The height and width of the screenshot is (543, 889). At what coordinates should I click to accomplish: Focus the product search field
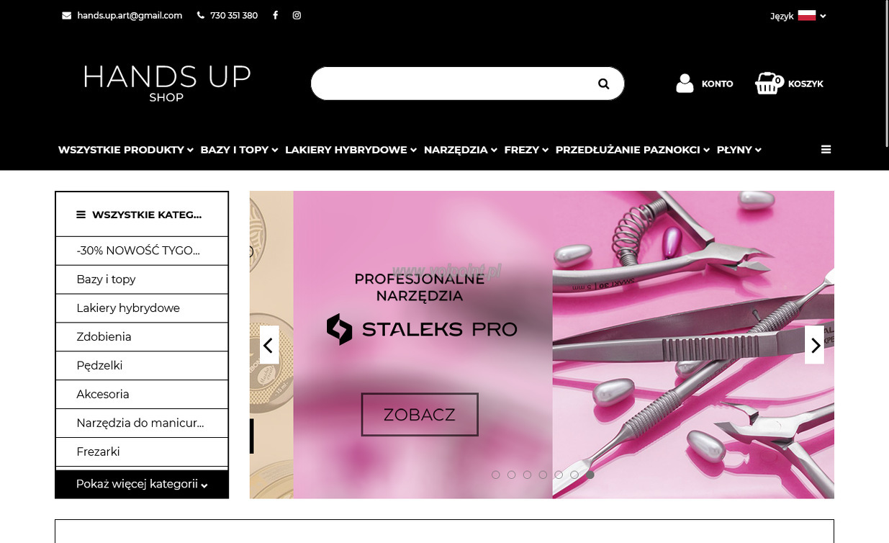[x=453, y=84]
